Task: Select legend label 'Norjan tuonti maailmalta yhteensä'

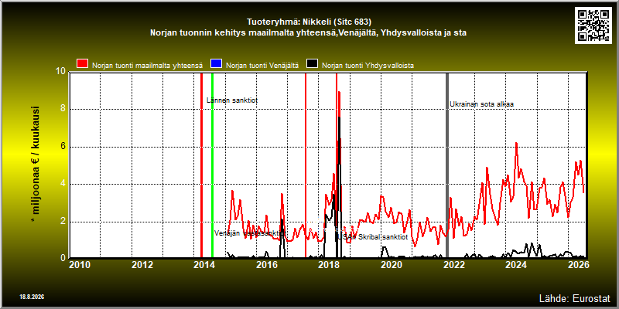Action: pos(147,66)
